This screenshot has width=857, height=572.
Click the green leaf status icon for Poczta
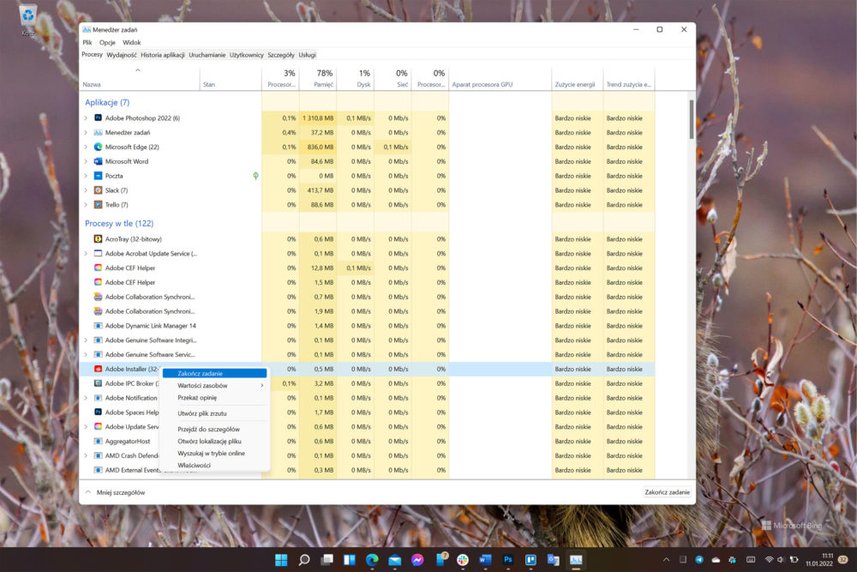tap(255, 176)
